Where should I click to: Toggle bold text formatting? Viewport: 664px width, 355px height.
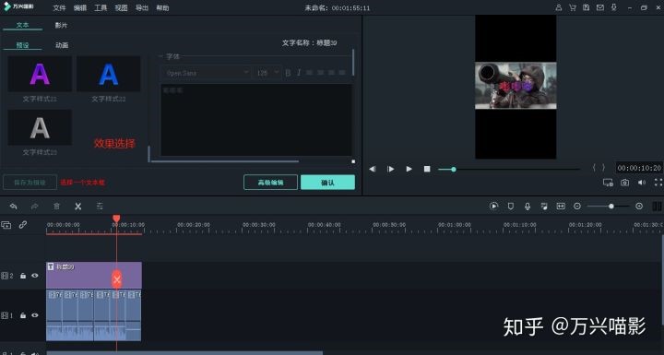tap(288, 73)
